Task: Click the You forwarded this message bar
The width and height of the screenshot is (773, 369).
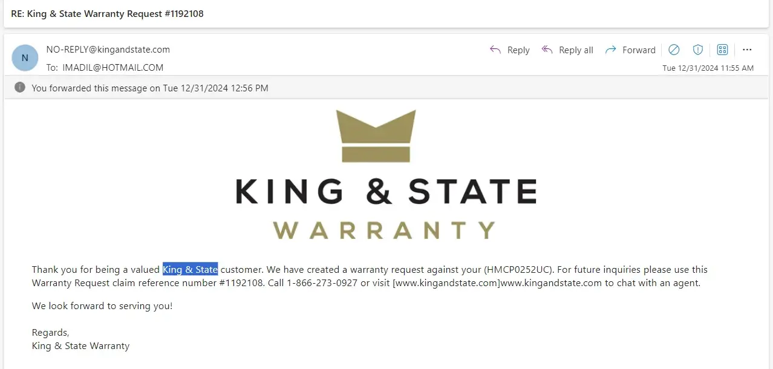Action: coord(386,88)
